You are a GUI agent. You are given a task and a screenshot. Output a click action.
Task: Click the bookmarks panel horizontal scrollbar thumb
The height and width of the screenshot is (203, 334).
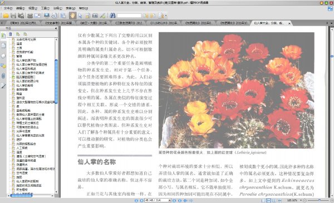point(21,196)
